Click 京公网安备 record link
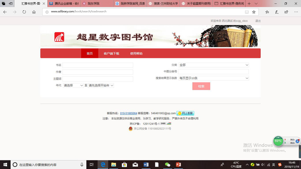Image resolution: width=301 pixels, height=169 pixels. (152, 128)
